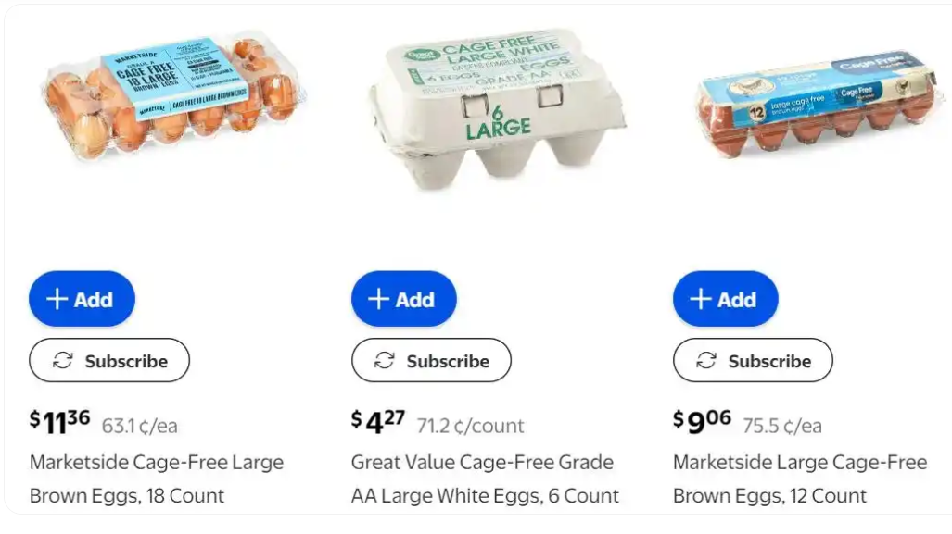Image resolution: width=952 pixels, height=534 pixels.
Task: Open Great Value Cage-Free Grade AA White Eggs link
Action: point(485,478)
